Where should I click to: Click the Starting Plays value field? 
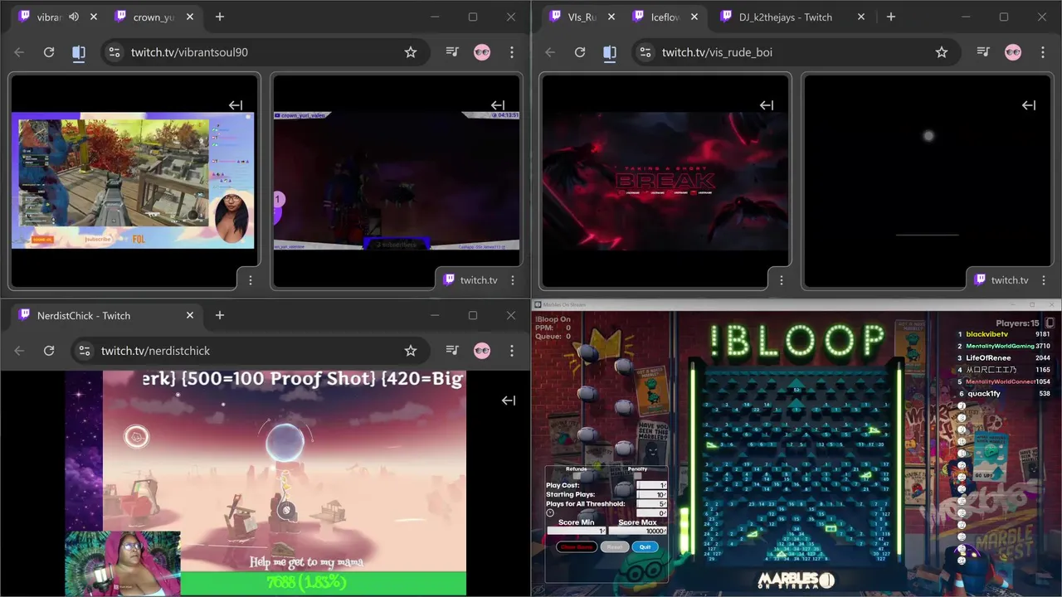[651, 494]
